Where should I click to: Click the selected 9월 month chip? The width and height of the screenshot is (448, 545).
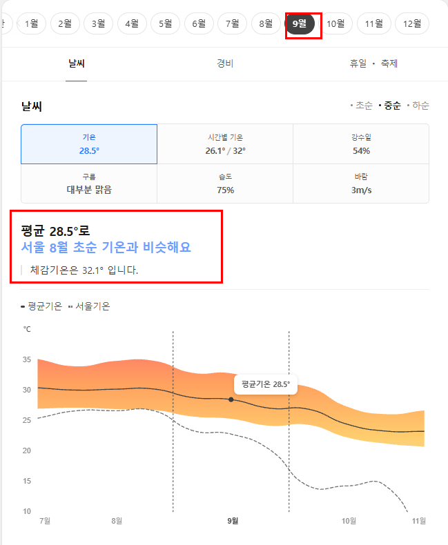pyautogui.click(x=300, y=23)
